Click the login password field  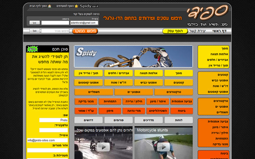55,23
